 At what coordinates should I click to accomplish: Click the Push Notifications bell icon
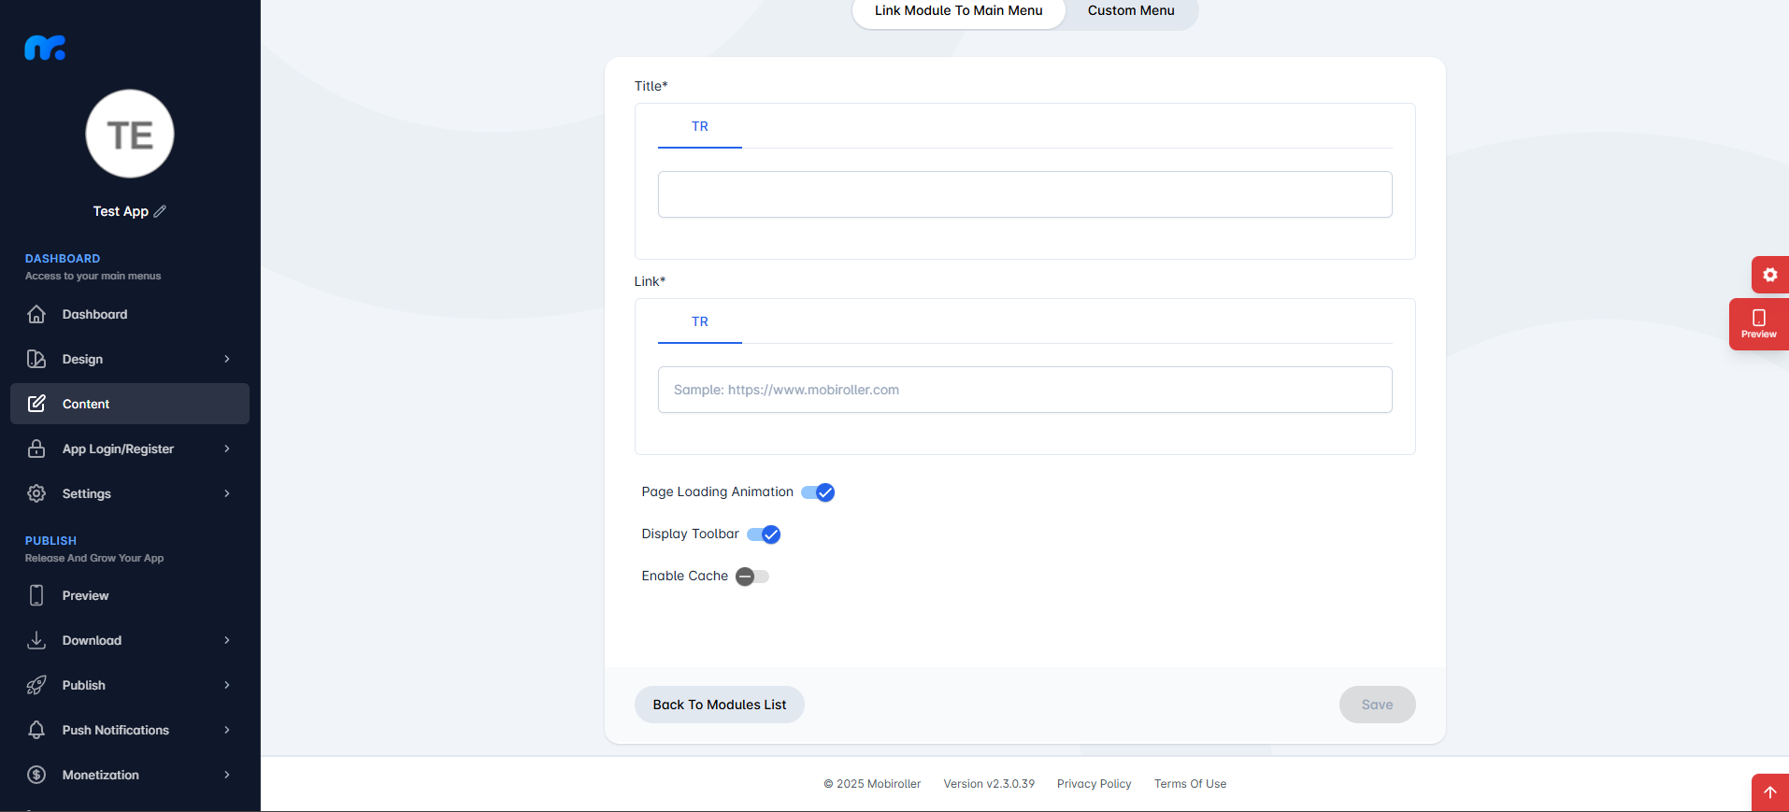click(x=36, y=730)
